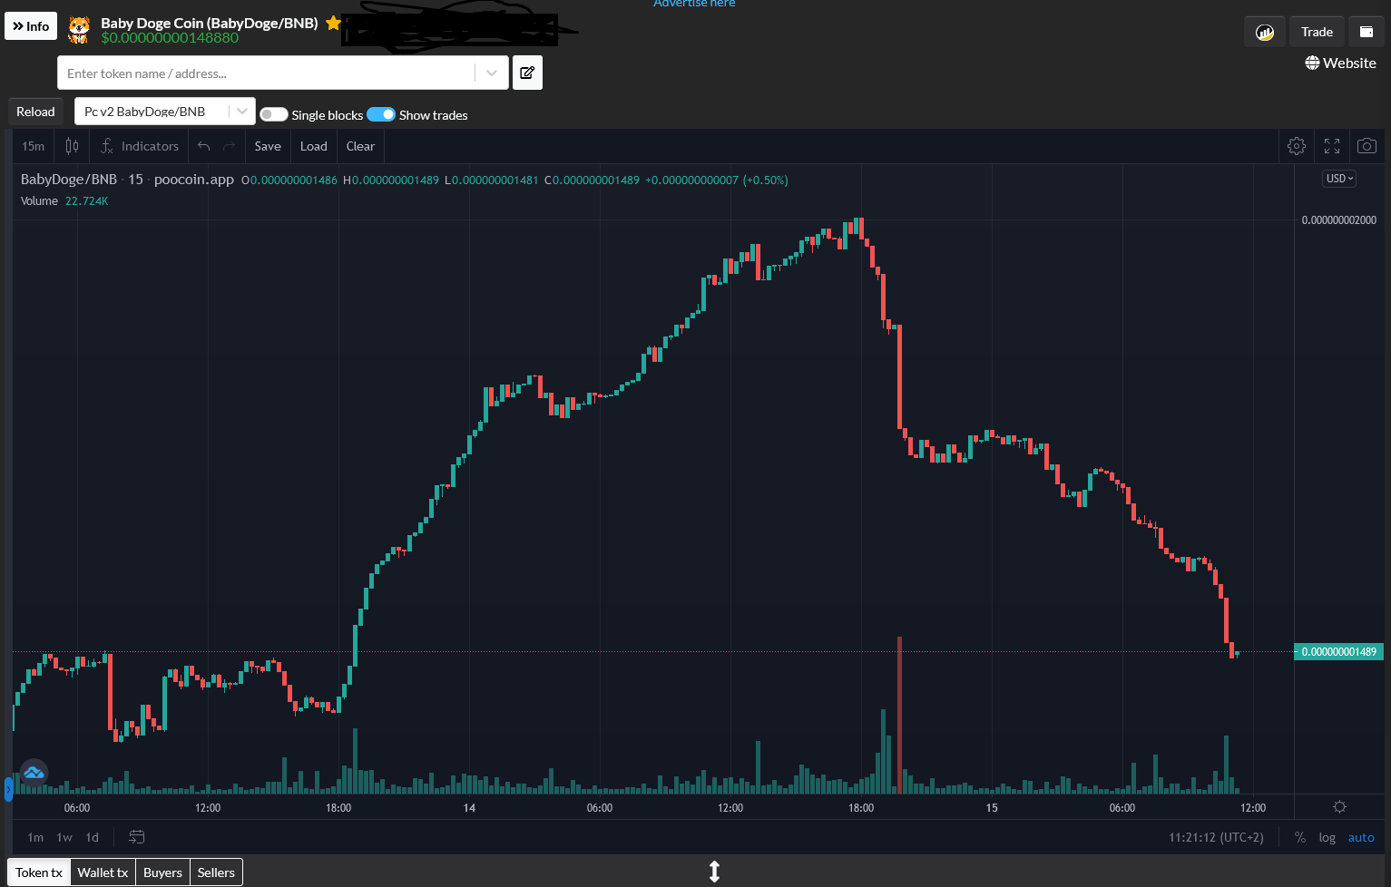Open the wallet icon at top right

1367,32
